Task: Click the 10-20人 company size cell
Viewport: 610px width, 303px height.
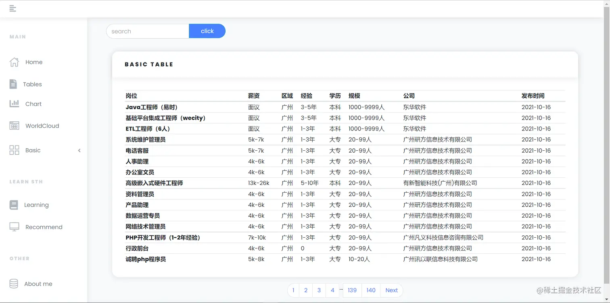Action: (x=359, y=259)
